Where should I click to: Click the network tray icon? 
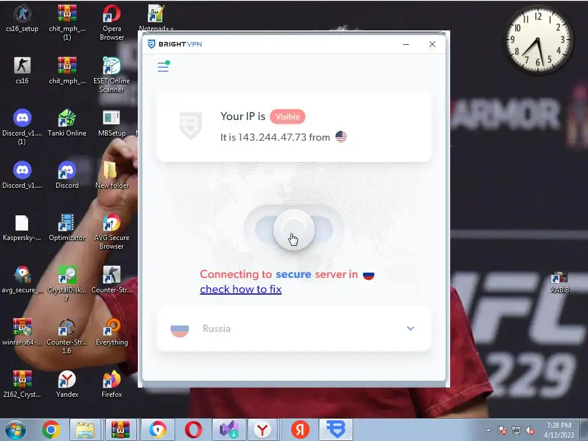[x=516, y=431]
